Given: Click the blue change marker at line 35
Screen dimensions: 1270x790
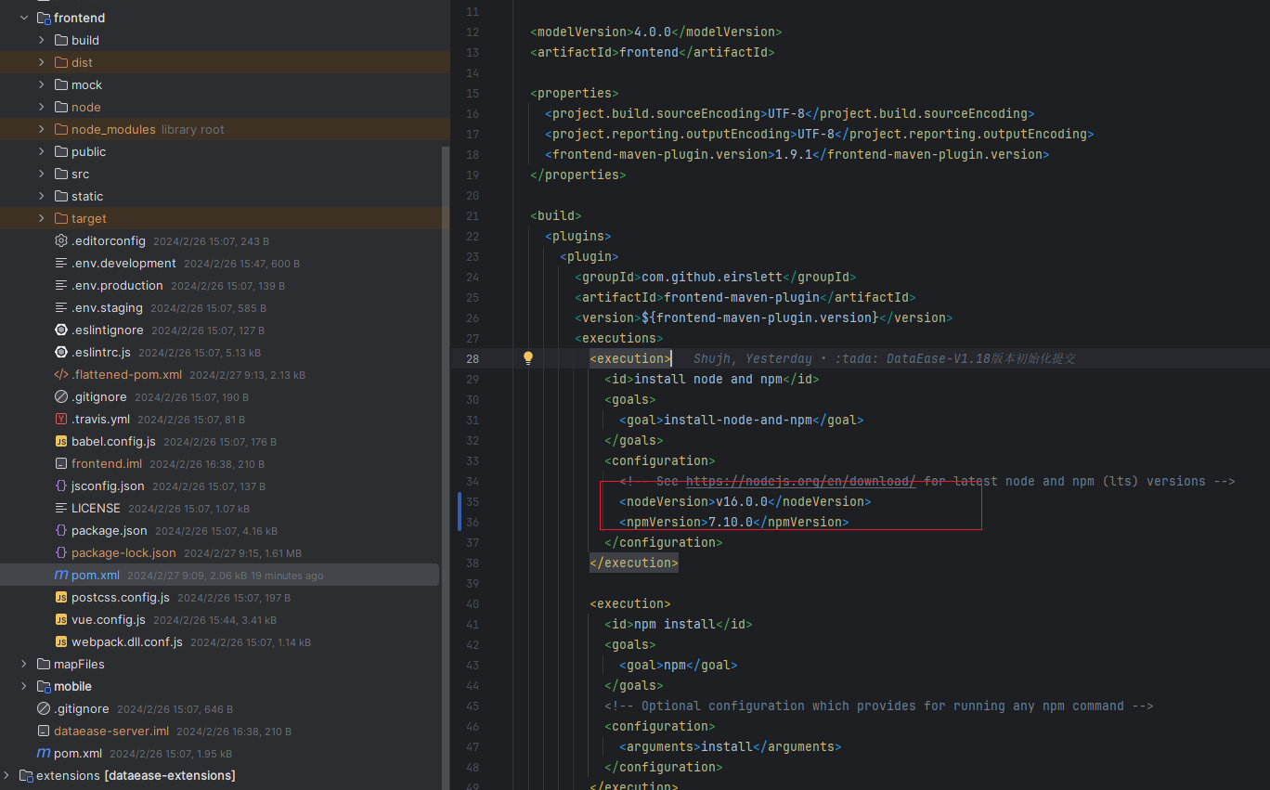Looking at the screenshot, I should click(460, 512).
